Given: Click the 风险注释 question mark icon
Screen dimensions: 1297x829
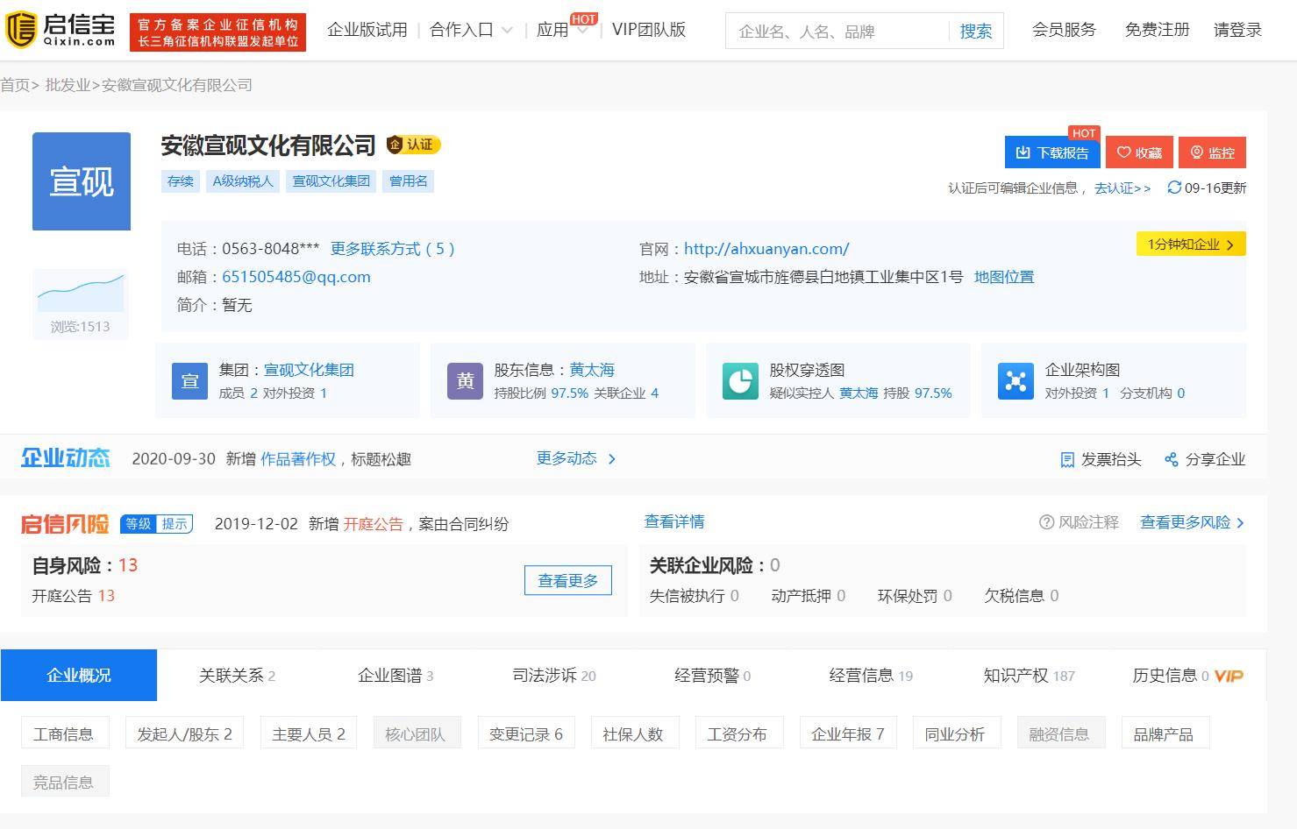Looking at the screenshot, I should (1046, 522).
